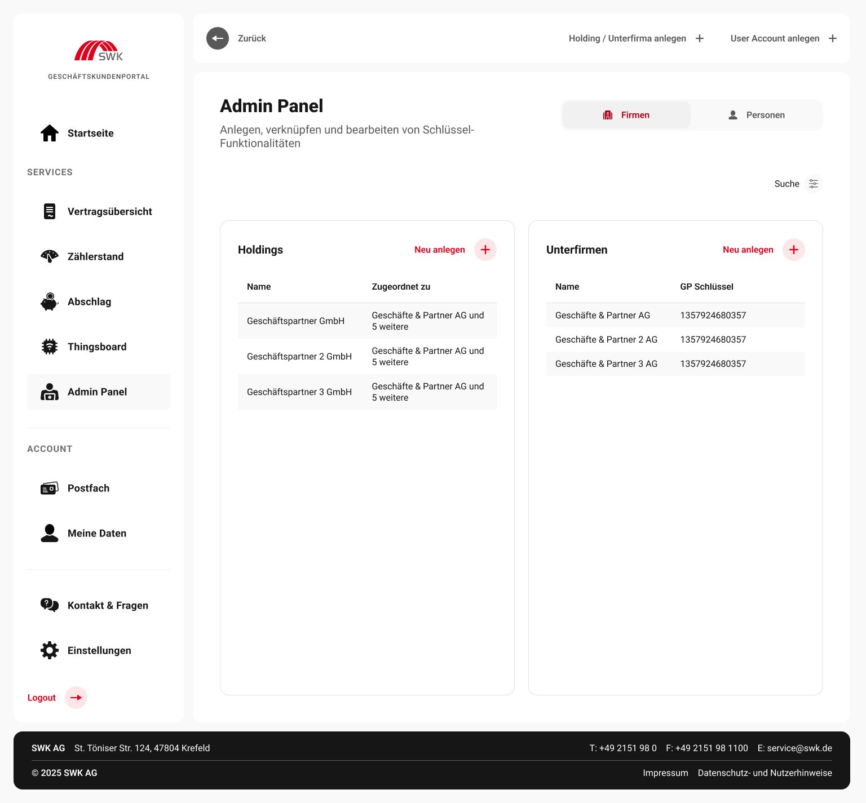866x803 pixels.
Task: Click Neu anlegen in Unterfirmen card
Action: [x=748, y=250]
